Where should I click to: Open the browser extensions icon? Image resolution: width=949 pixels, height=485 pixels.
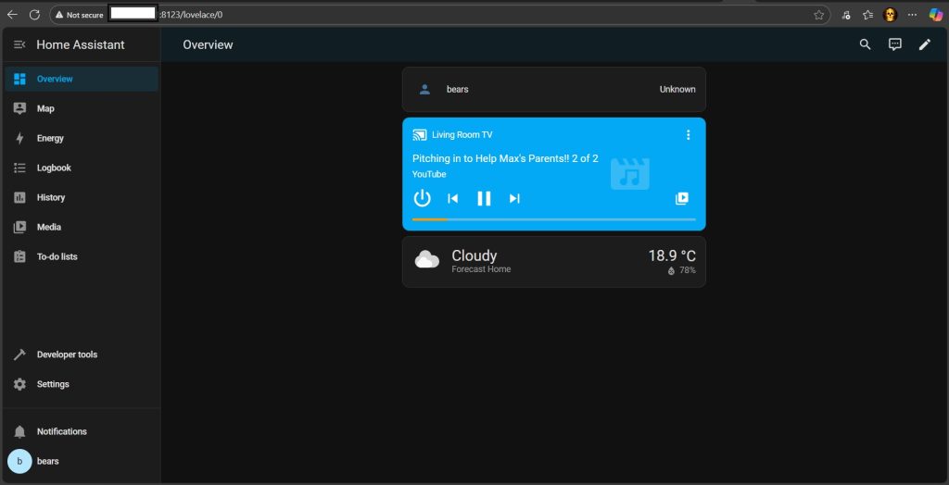point(847,15)
